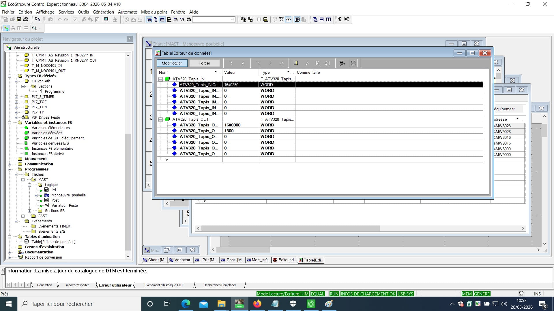Select the value cell 16#0250
Screen dimensions: 554x311
pyautogui.click(x=241, y=85)
